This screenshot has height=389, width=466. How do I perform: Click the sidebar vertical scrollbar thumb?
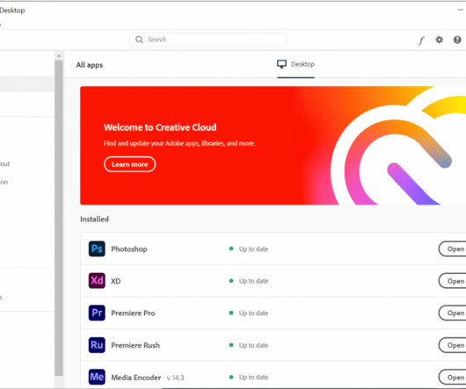coord(59,218)
